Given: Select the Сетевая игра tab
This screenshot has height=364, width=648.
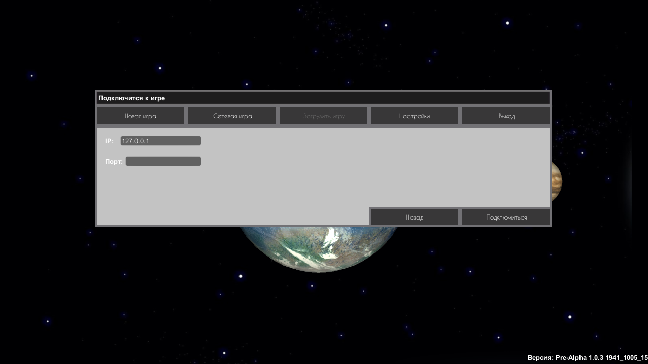Looking at the screenshot, I should (232, 116).
